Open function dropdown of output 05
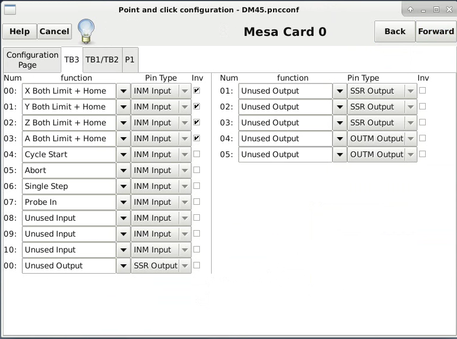457x339 pixels. 340,155
